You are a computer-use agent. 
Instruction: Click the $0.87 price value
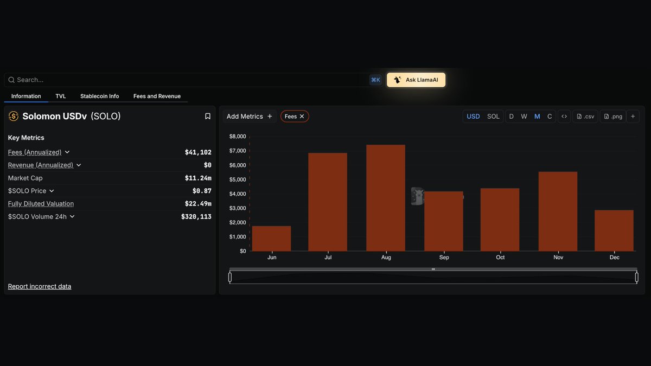coord(202,191)
